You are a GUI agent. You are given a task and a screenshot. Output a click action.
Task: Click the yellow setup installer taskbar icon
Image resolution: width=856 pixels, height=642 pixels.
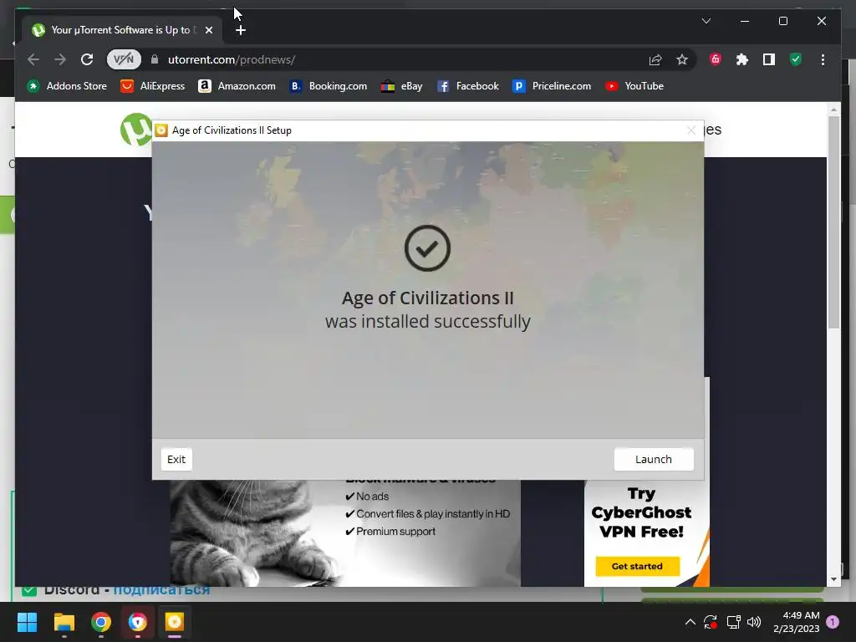tap(175, 622)
